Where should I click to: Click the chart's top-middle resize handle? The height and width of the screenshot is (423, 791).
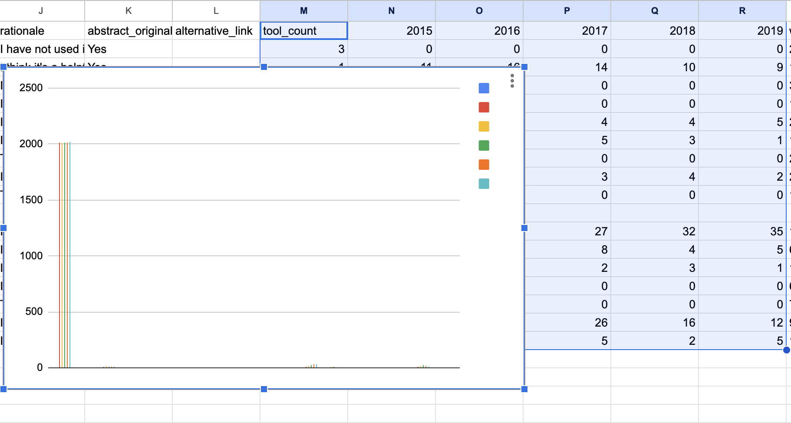click(264, 67)
